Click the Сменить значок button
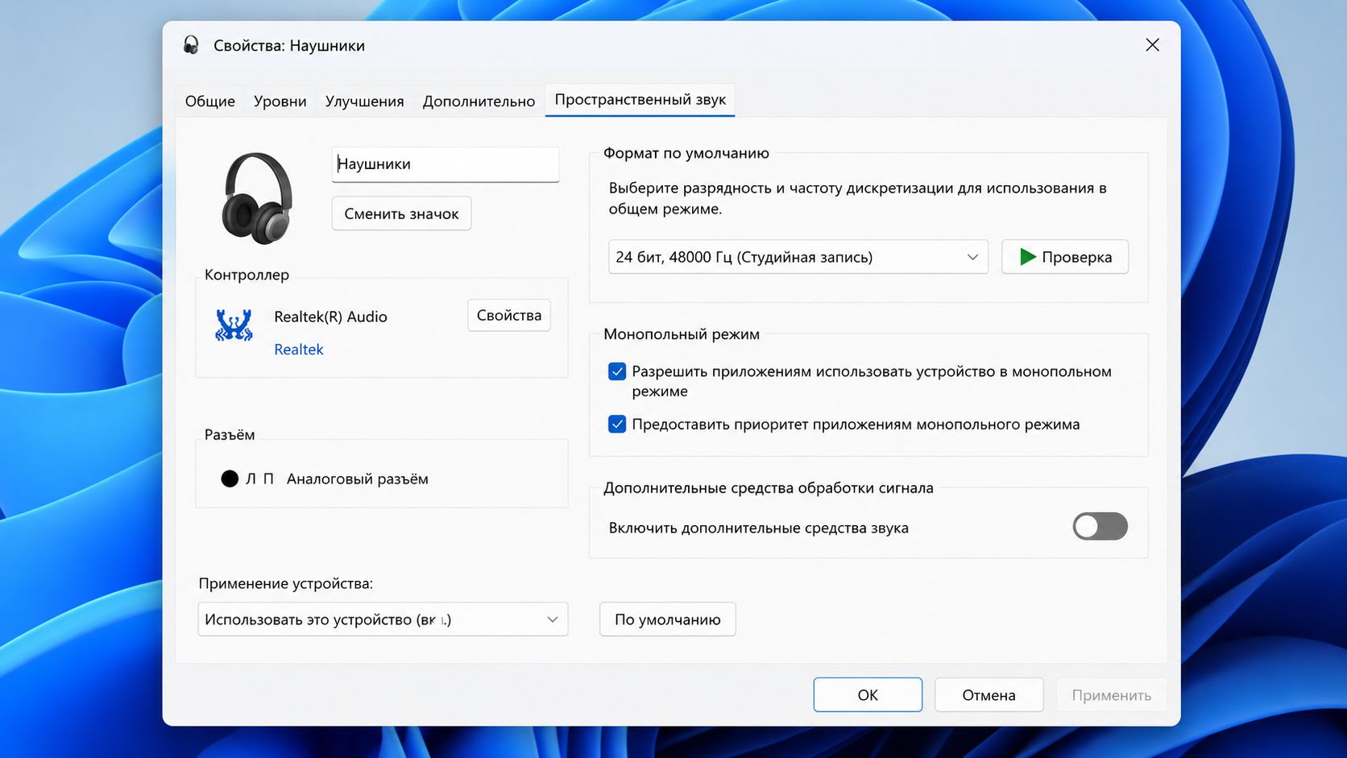Image resolution: width=1347 pixels, height=758 pixels. [x=401, y=213]
